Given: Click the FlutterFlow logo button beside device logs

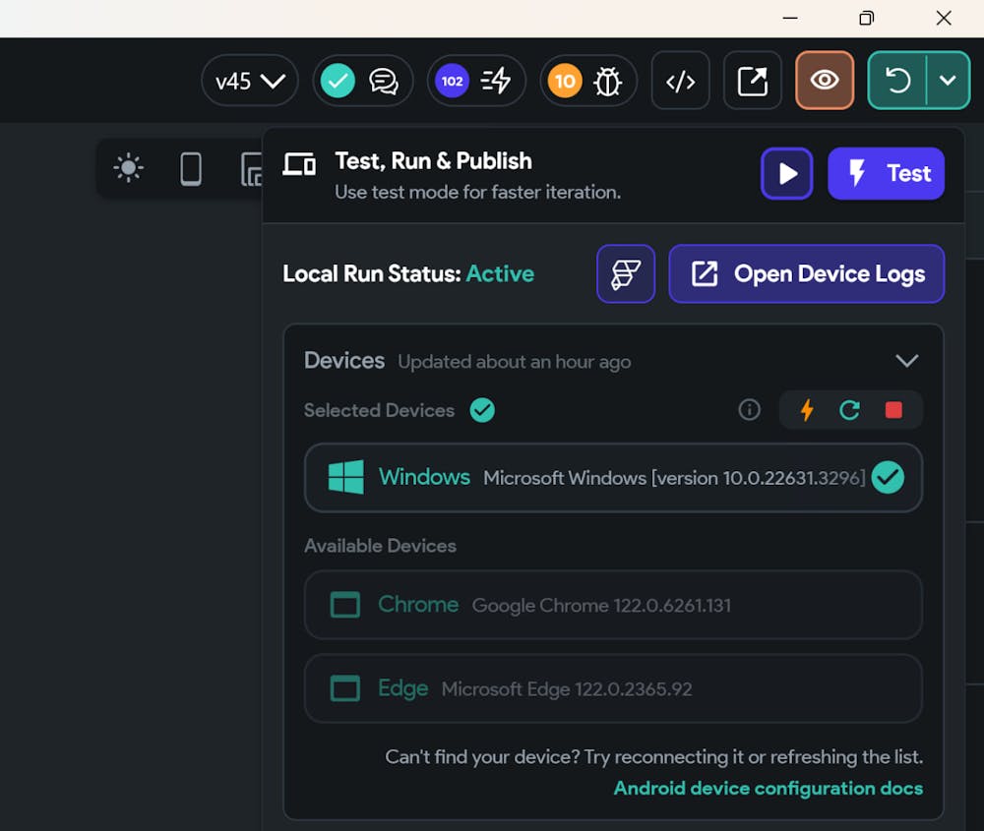Looking at the screenshot, I should point(626,273).
